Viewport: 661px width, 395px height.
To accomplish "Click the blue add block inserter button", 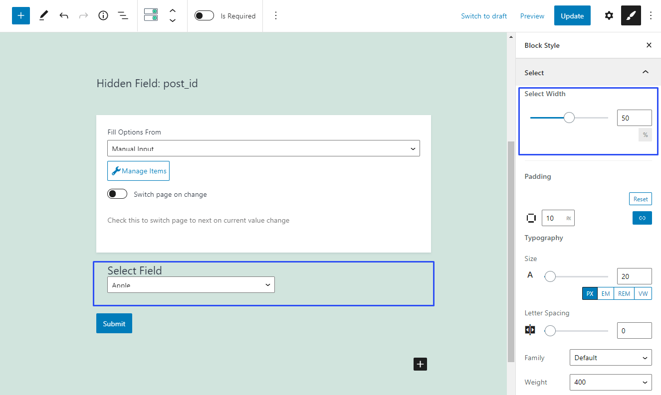I will point(21,15).
